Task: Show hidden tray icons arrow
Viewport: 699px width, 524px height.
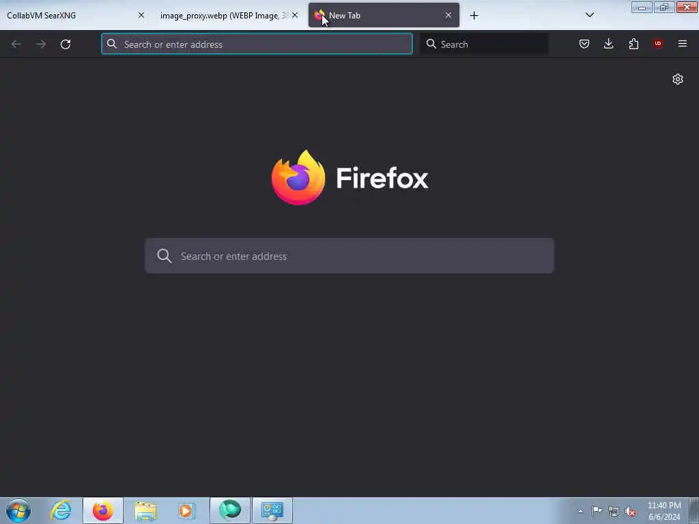Action: pos(580,511)
